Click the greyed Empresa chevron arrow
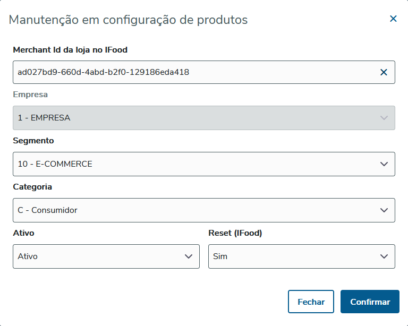408x326 pixels. 384,118
